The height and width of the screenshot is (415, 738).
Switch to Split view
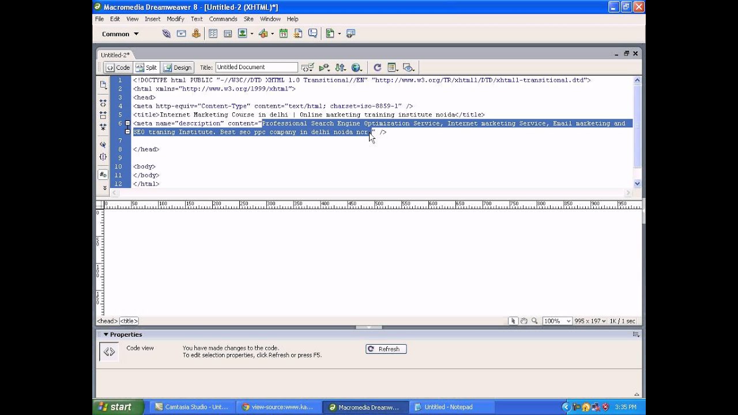tap(146, 67)
